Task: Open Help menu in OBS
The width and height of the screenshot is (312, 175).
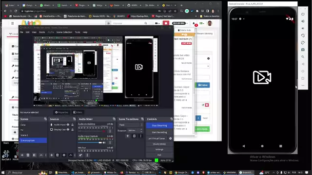Action: (85, 32)
